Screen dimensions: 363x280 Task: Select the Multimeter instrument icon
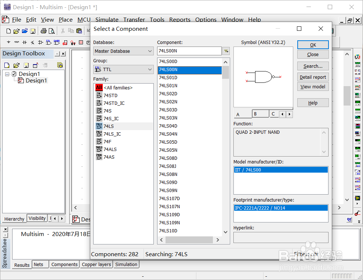tap(357, 56)
